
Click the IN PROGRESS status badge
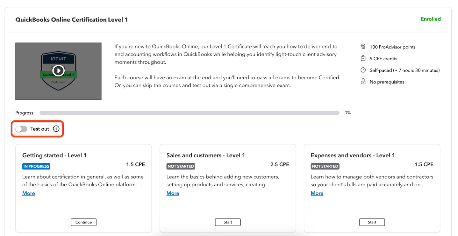coord(36,166)
